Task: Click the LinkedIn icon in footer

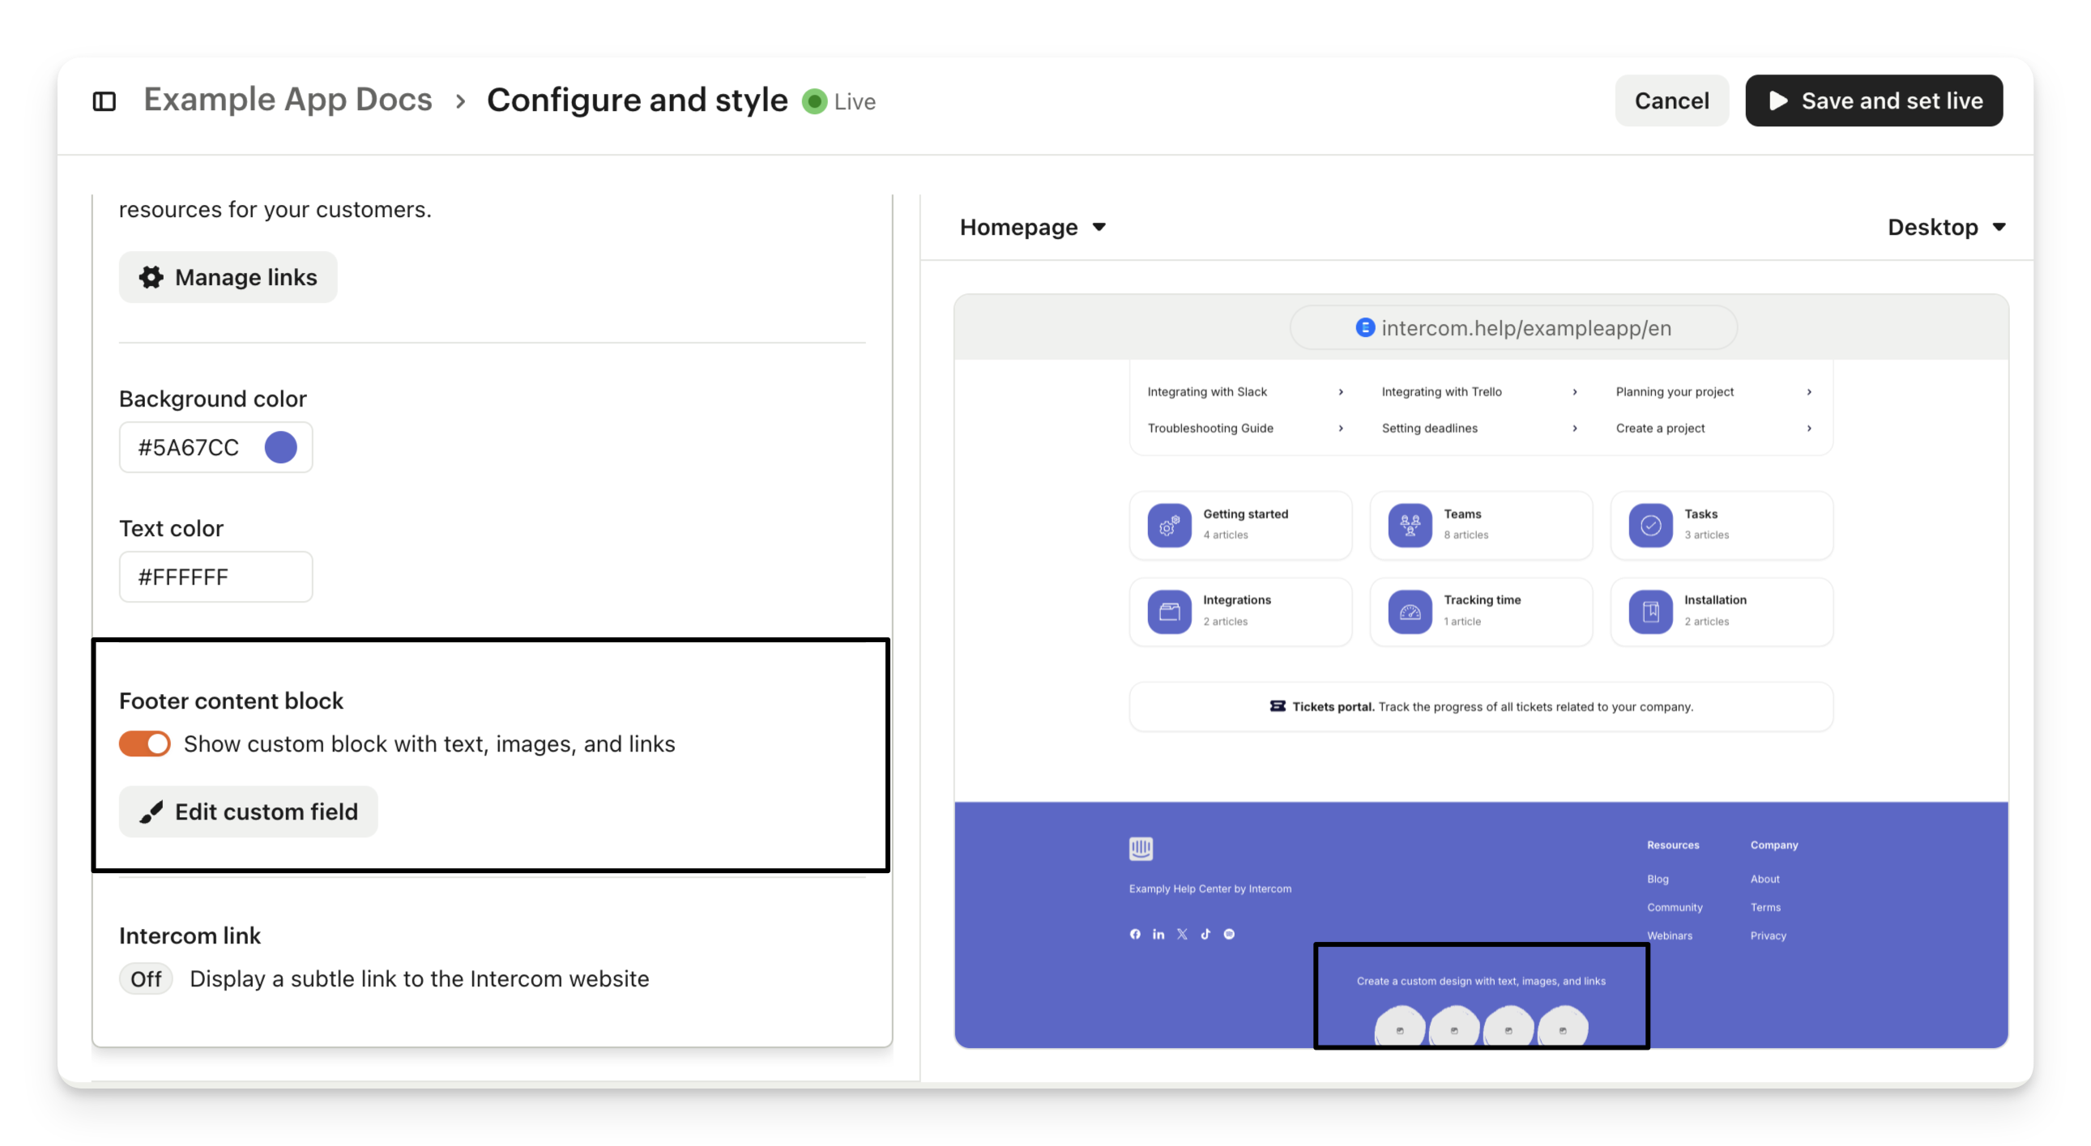Action: [x=1159, y=934]
